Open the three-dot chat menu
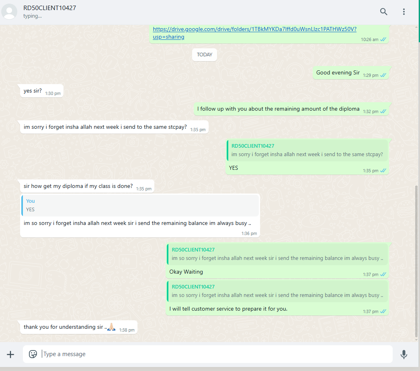The image size is (420, 371). pyautogui.click(x=404, y=12)
